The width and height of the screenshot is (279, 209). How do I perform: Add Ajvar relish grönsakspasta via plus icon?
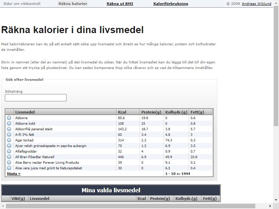click(x=9, y=146)
